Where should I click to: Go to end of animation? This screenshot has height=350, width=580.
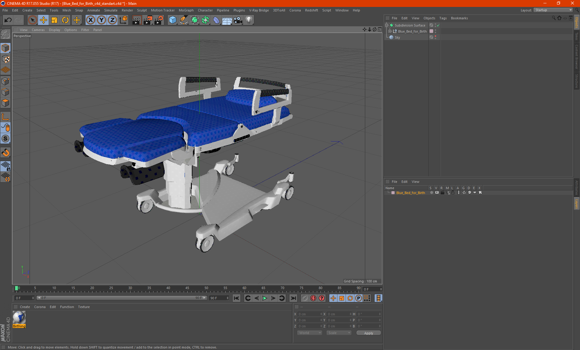pos(293,298)
